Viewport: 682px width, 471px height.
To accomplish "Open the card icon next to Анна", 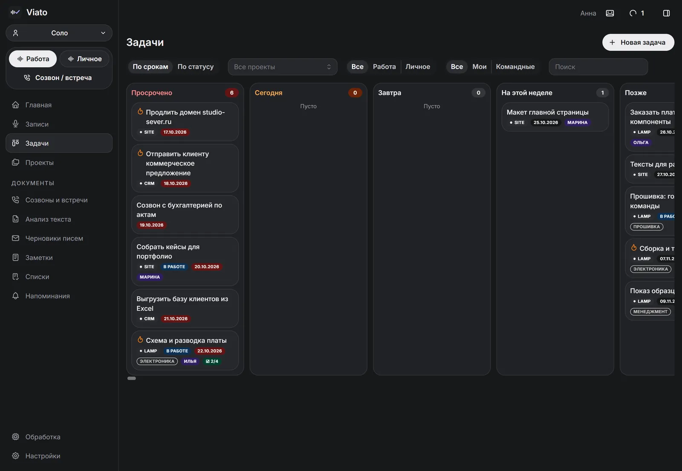I will (610, 13).
